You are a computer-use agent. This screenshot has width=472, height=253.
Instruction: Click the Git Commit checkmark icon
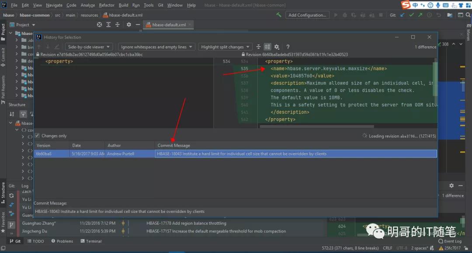point(411,15)
